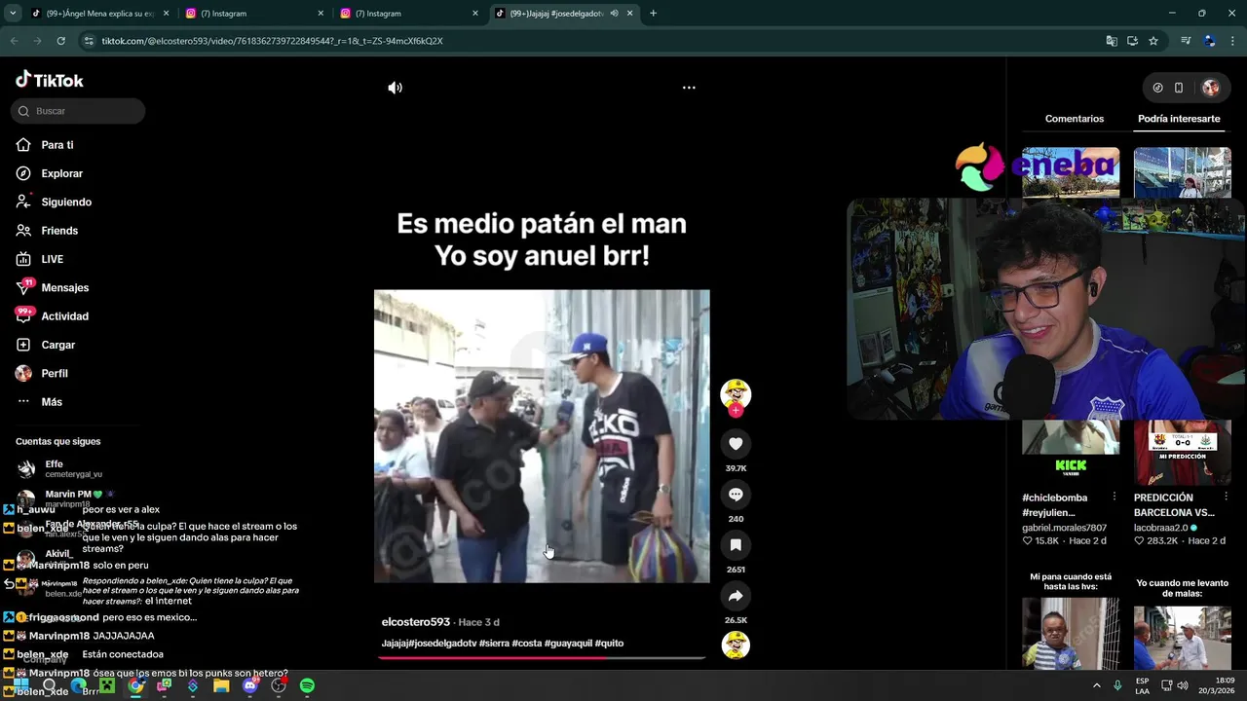Translate this page icon in address bar
The height and width of the screenshot is (701, 1247).
pos(1112,41)
